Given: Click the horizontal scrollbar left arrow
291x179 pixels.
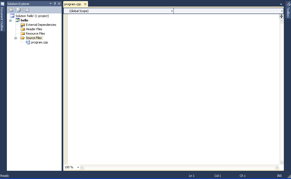Looking at the screenshot, I should pos(82,167).
